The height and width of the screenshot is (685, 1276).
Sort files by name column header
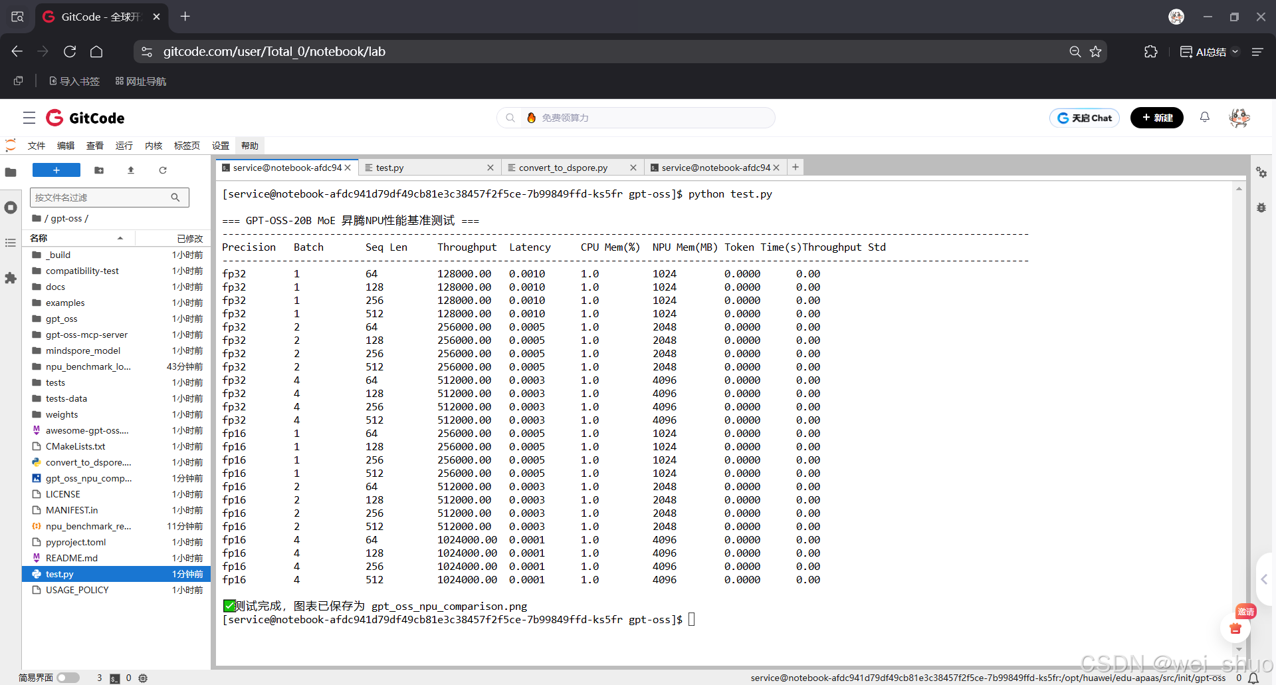78,238
